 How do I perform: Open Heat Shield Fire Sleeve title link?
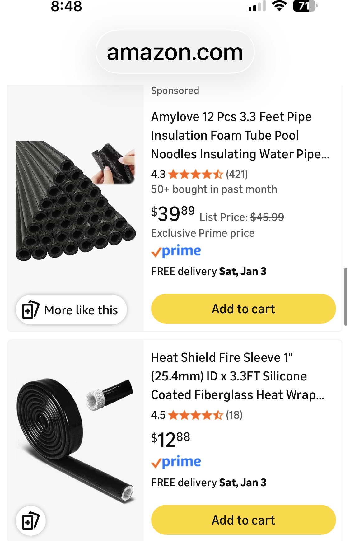point(237,376)
